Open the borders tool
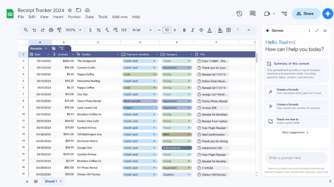334x187 pixels. pos(228,30)
